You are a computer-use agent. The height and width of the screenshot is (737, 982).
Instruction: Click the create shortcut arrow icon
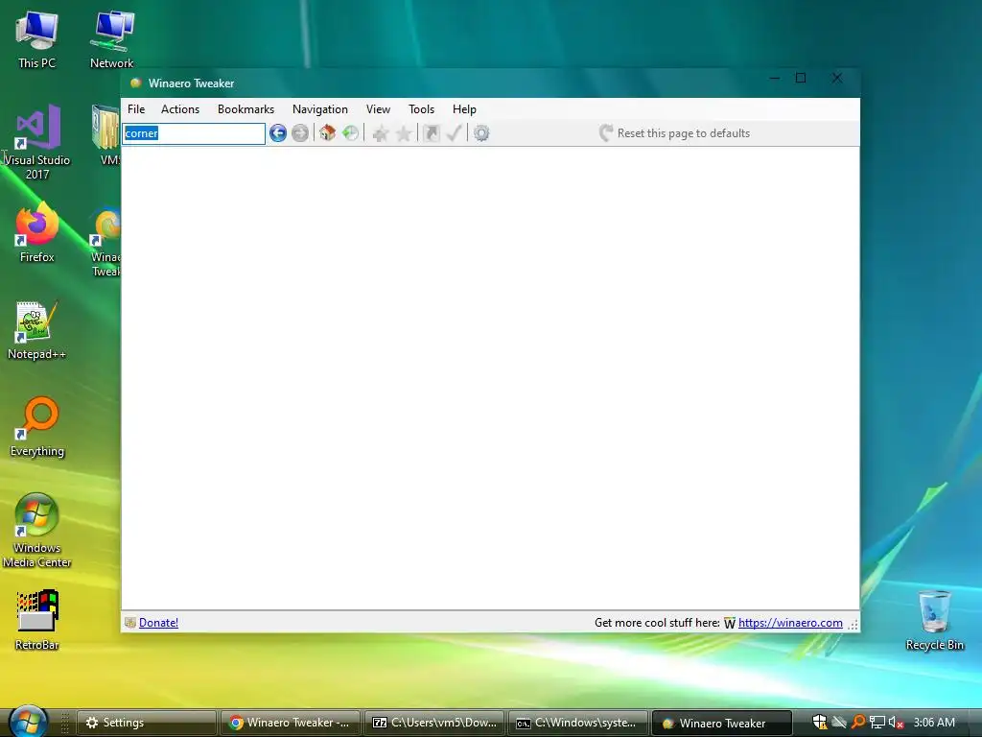click(x=432, y=132)
